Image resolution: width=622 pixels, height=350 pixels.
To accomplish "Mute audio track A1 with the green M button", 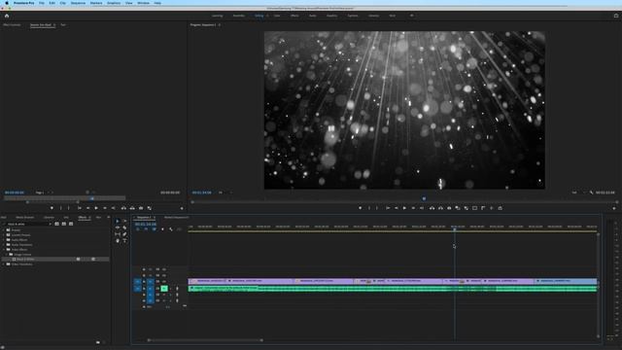I will (164, 289).
